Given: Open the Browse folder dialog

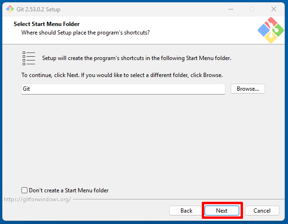Looking at the screenshot, I should (248, 88).
